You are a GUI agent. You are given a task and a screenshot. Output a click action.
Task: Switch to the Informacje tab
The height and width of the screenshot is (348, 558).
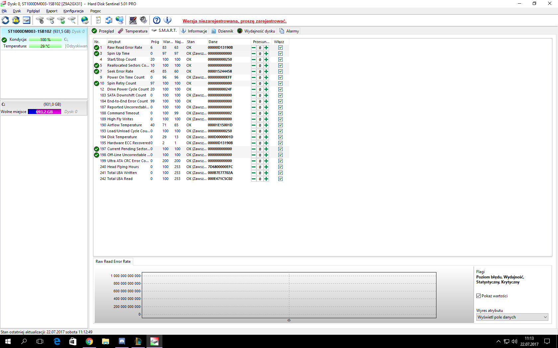194,31
